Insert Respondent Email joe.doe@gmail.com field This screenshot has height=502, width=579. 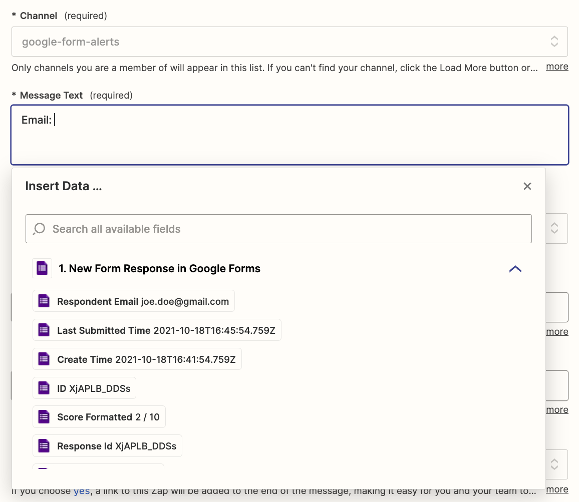[143, 301]
